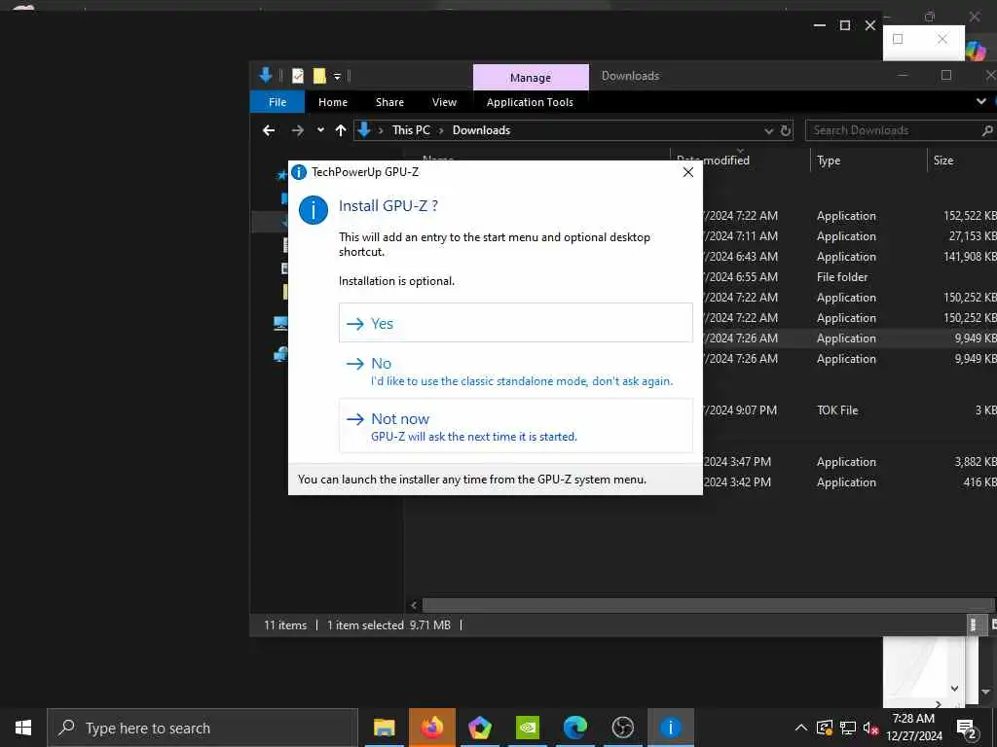Click the network tray icon
The width and height of the screenshot is (997, 747).
tap(848, 728)
